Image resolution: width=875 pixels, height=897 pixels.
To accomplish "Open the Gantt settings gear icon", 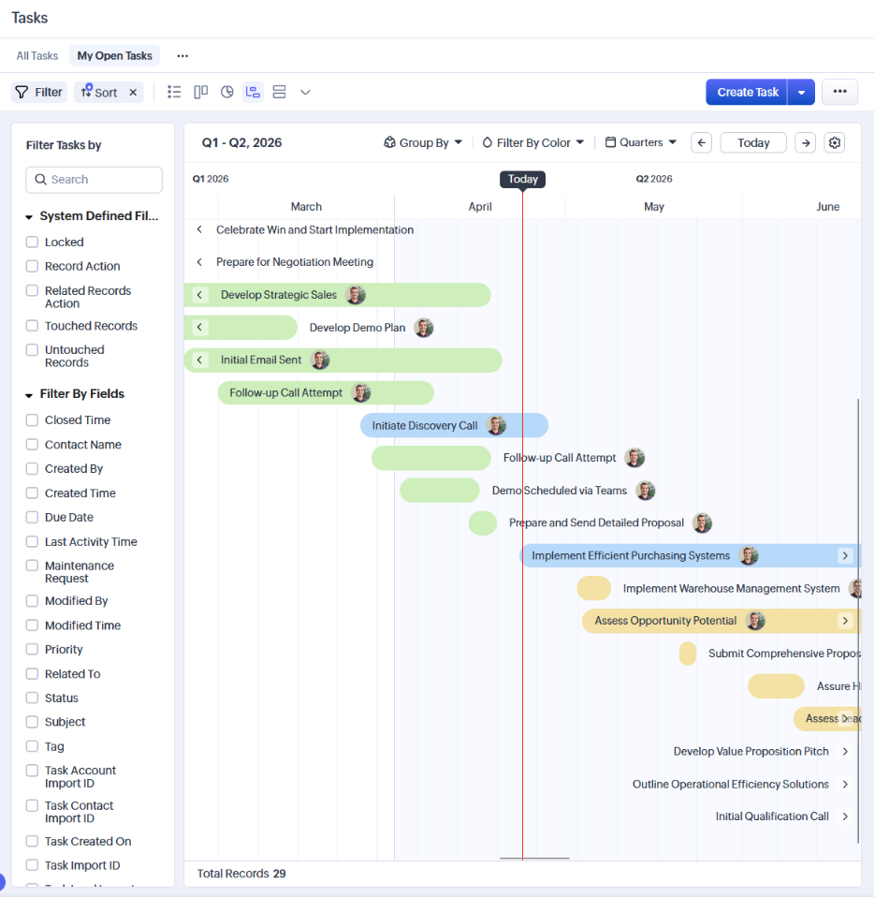I will click(x=835, y=142).
